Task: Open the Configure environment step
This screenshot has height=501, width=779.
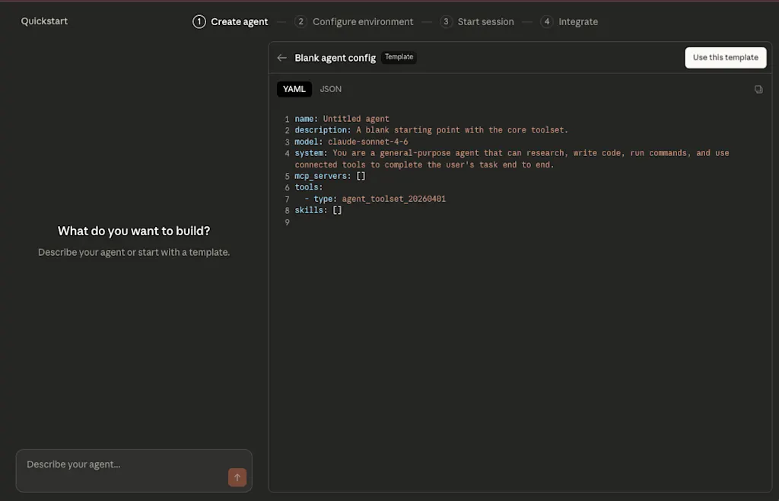Action: click(363, 22)
